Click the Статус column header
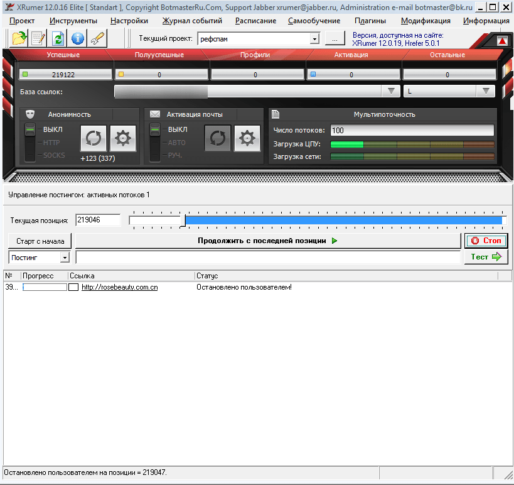The width and height of the screenshot is (514, 485). coord(346,276)
